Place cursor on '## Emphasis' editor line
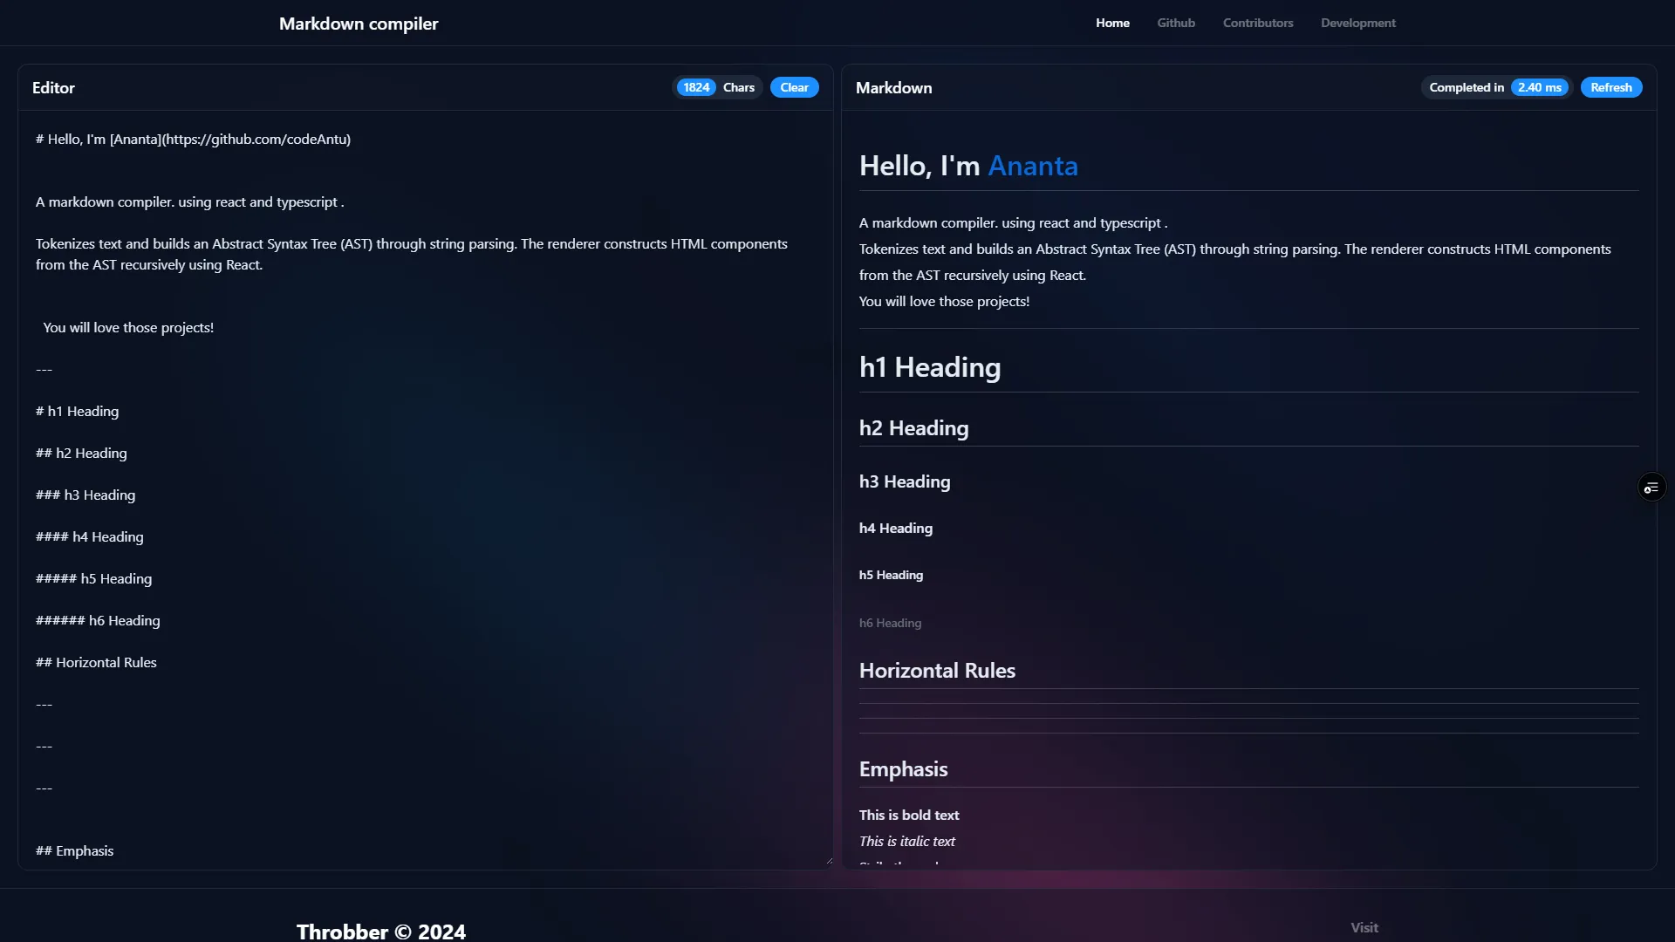The image size is (1675, 942). [x=76, y=851]
